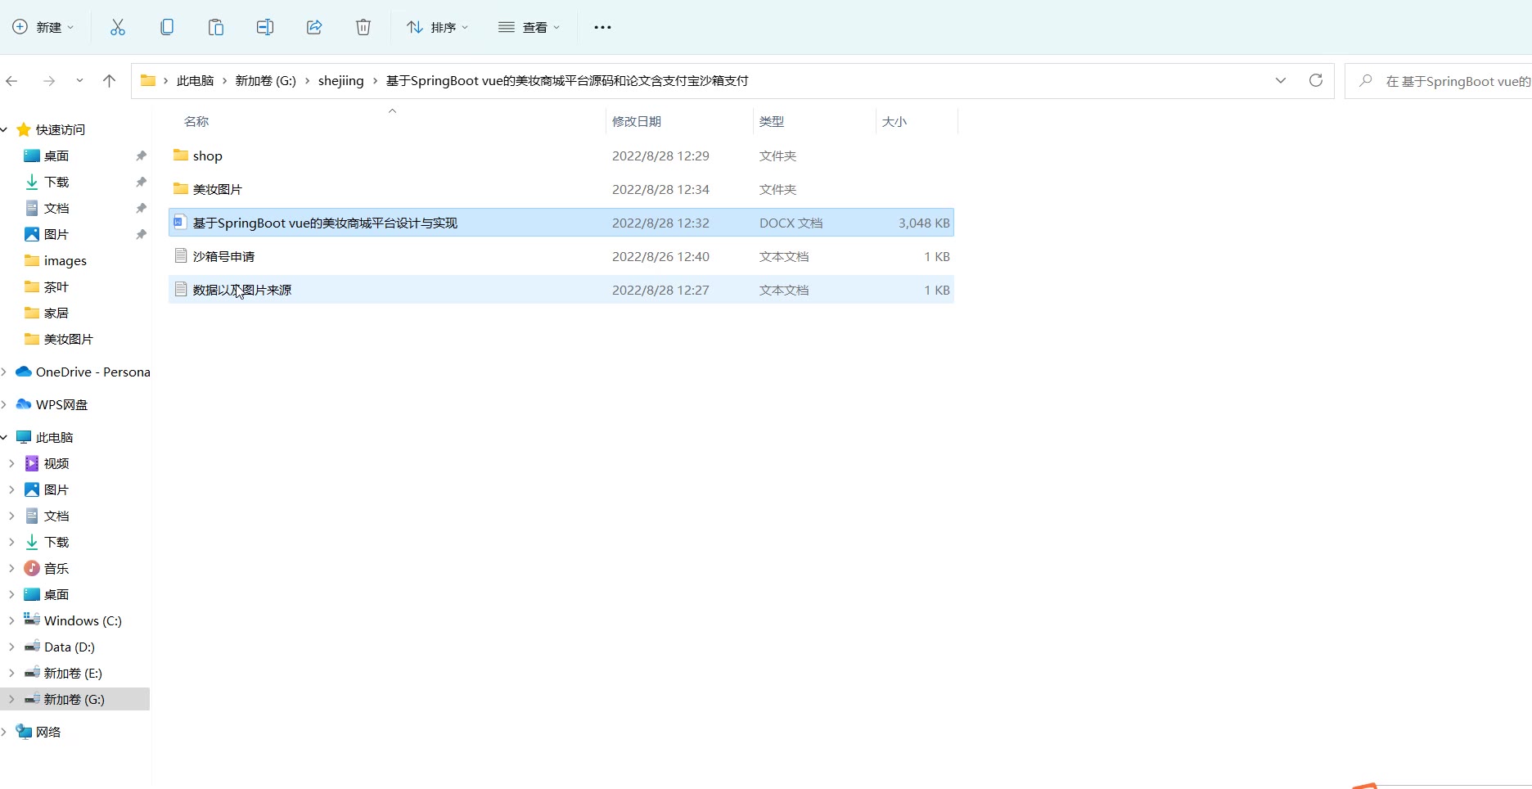Click the Delete trash can icon
This screenshot has width=1532, height=789.
363,27
